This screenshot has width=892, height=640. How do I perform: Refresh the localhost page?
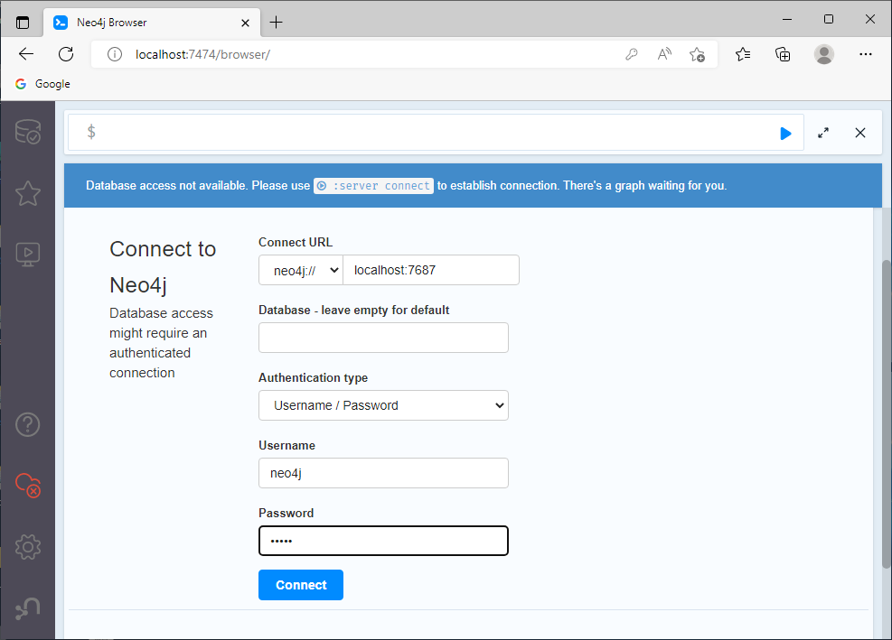tap(66, 54)
